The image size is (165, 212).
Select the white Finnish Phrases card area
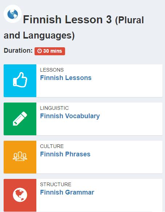[99, 157]
